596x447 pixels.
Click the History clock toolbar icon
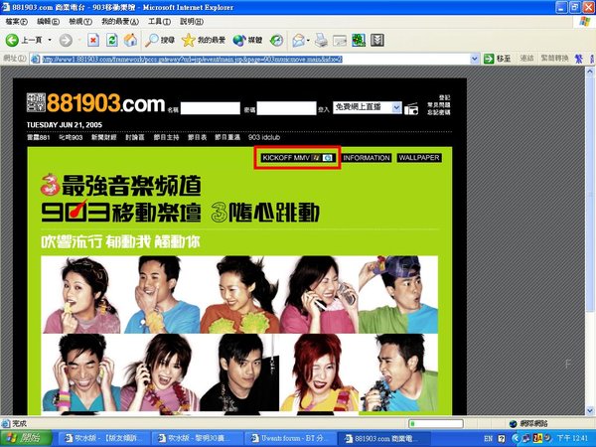[x=276, y=40]
